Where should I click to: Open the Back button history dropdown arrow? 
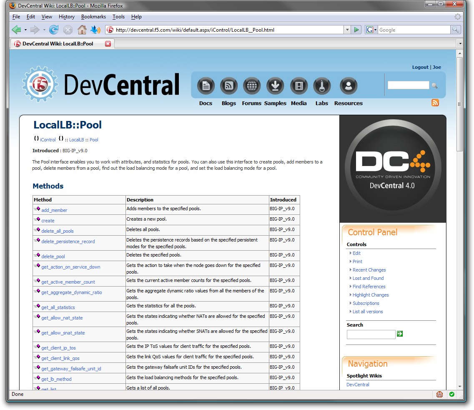25,30
